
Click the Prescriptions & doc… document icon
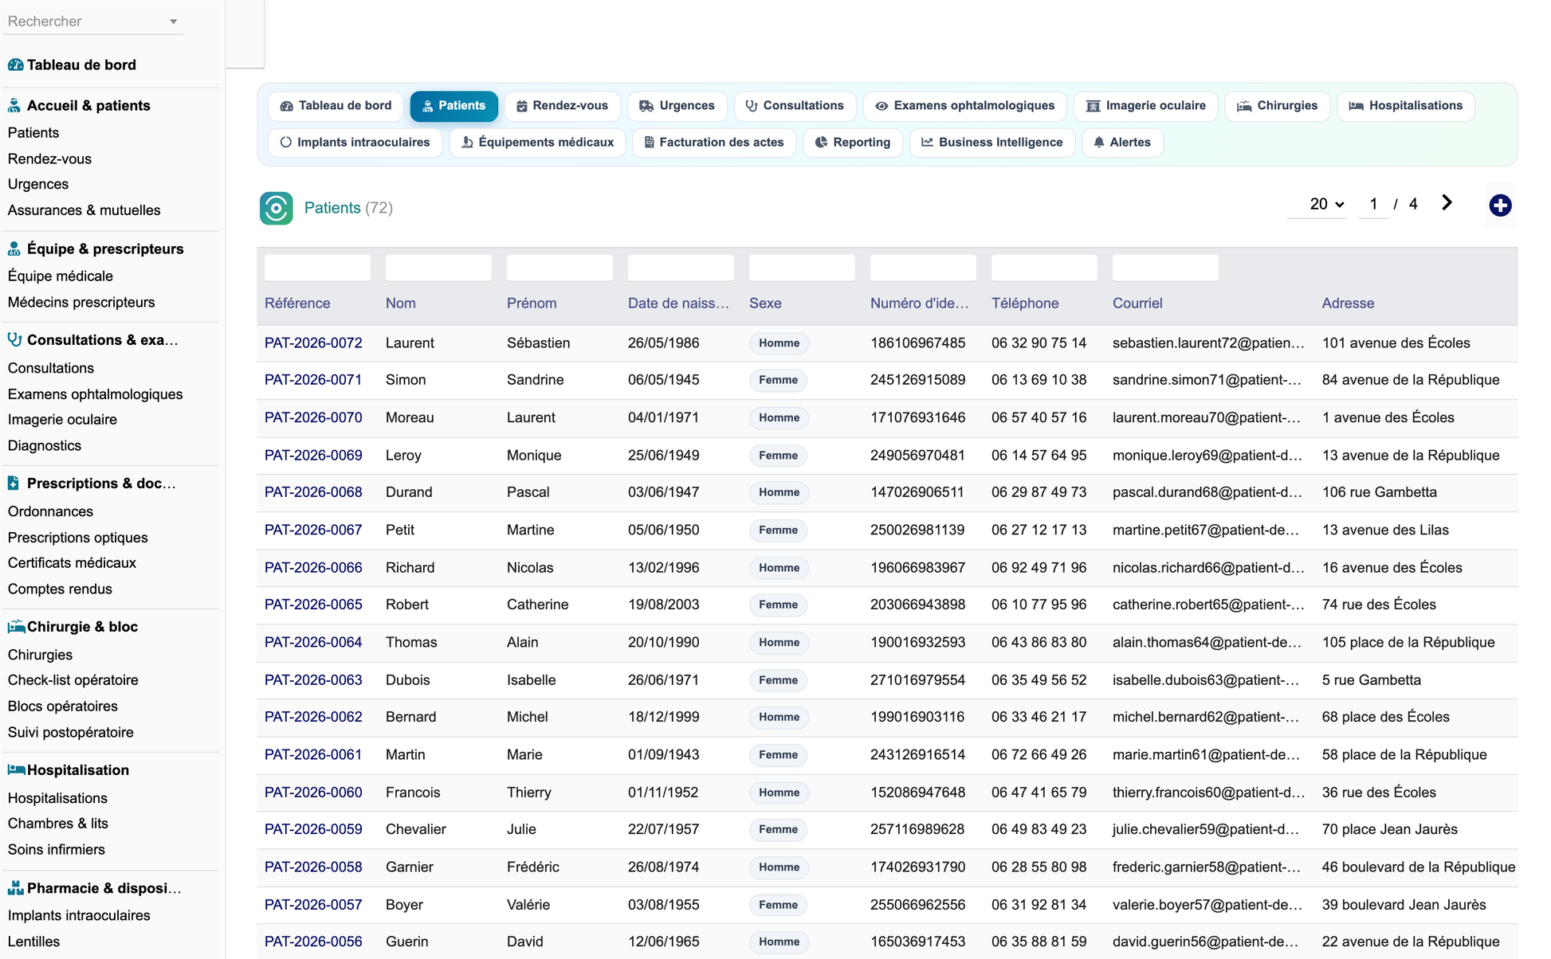point(14,483)
